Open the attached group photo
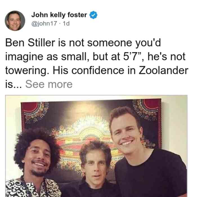This screenshot has height=197, width=197. click(x=96, y=146)
